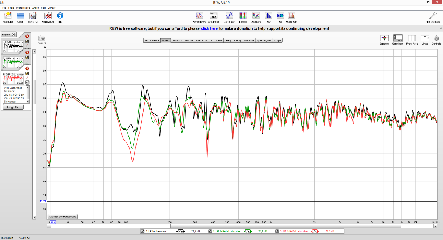The width and height of the screenshot is (443, 240).
Task: Toggle LR-1xR+1xL-absorber trace visibility
Action: 210,231
